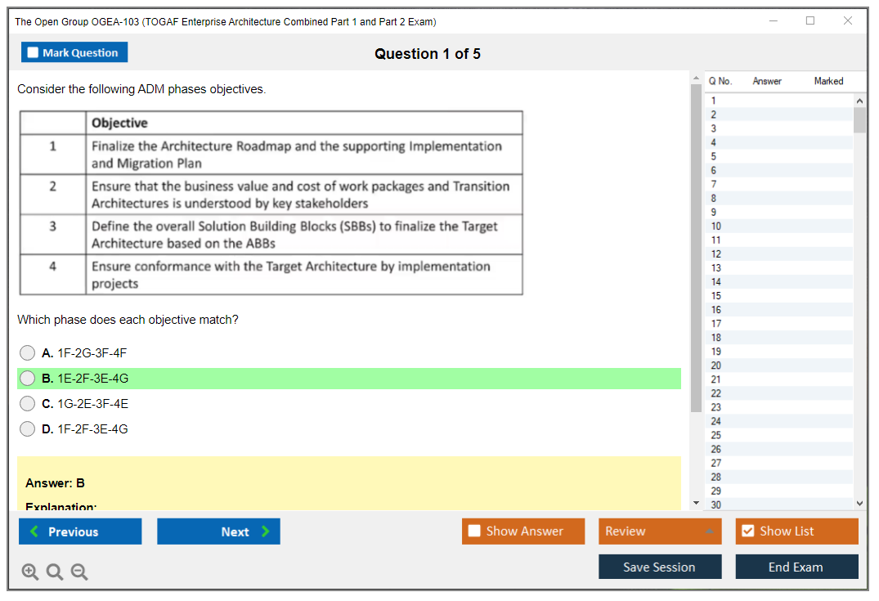Maximize the exam window
The width and height of the screenshot is (879, 601).
coord(809,21)
